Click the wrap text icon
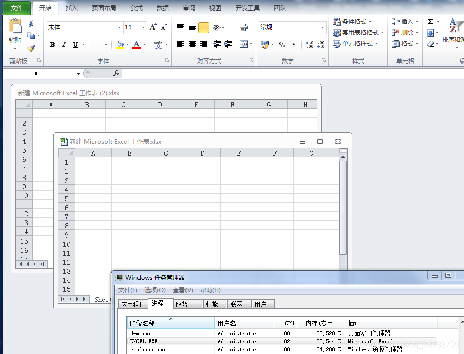 pos(244,27)
